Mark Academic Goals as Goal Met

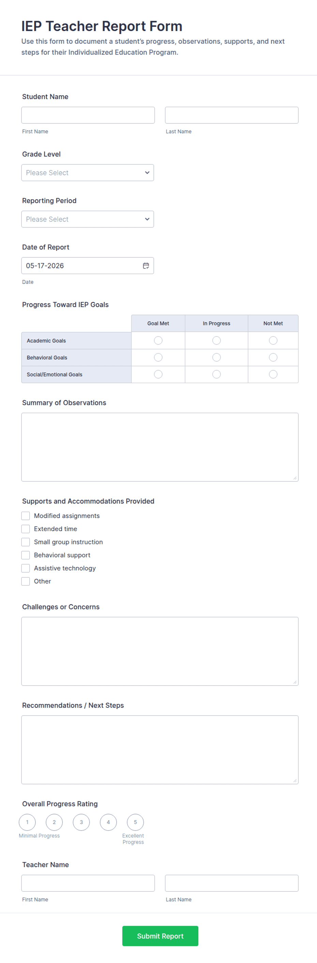point(158,341)
